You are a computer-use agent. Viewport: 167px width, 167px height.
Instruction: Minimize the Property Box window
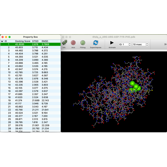point(6,37)
